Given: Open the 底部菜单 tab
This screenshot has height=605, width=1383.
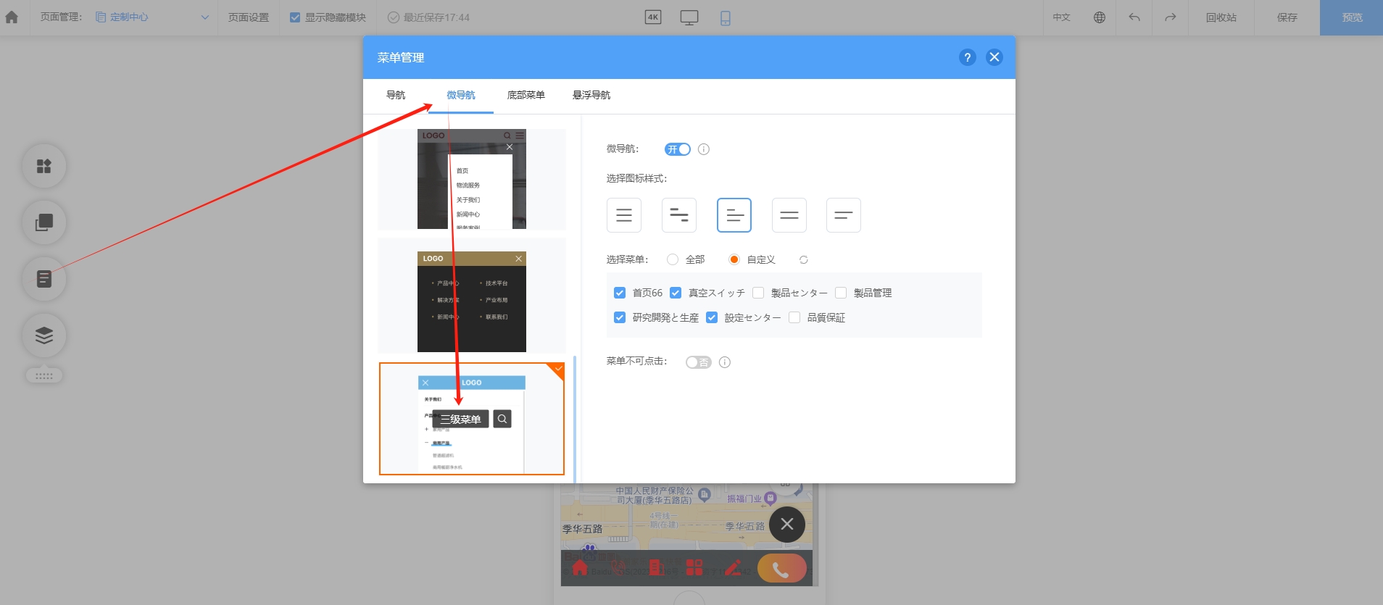Looking at the screenshot, I should click(526, 95).
